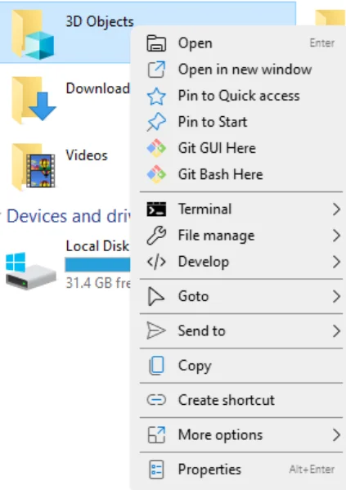Click the Git icon beside Git GUI Here

(156, 148)
